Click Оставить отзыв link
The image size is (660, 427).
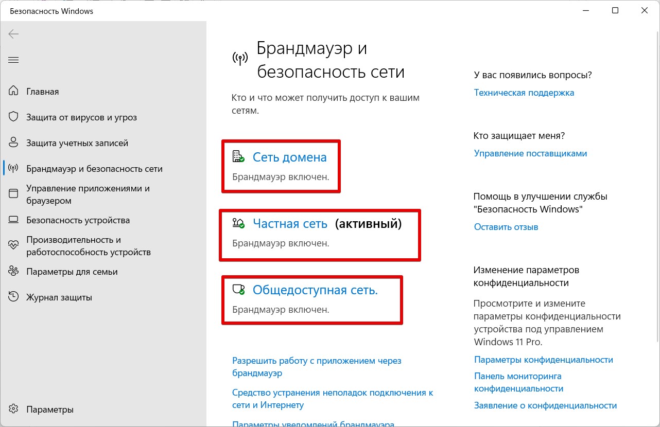pyautogui.click(x=506, y=227)
